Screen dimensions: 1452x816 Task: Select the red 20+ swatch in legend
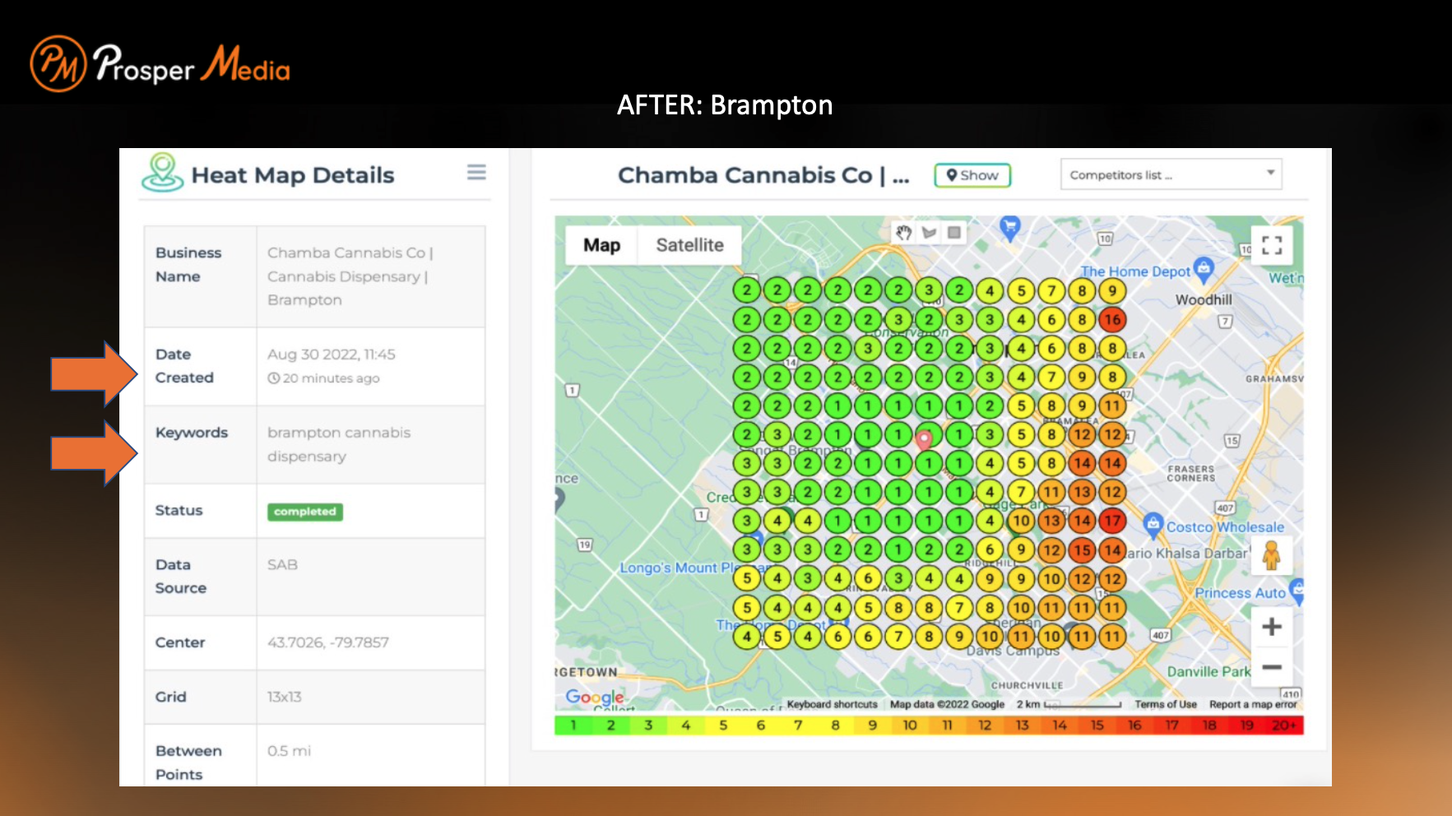pyautogui.click(x=1284, y=726)
